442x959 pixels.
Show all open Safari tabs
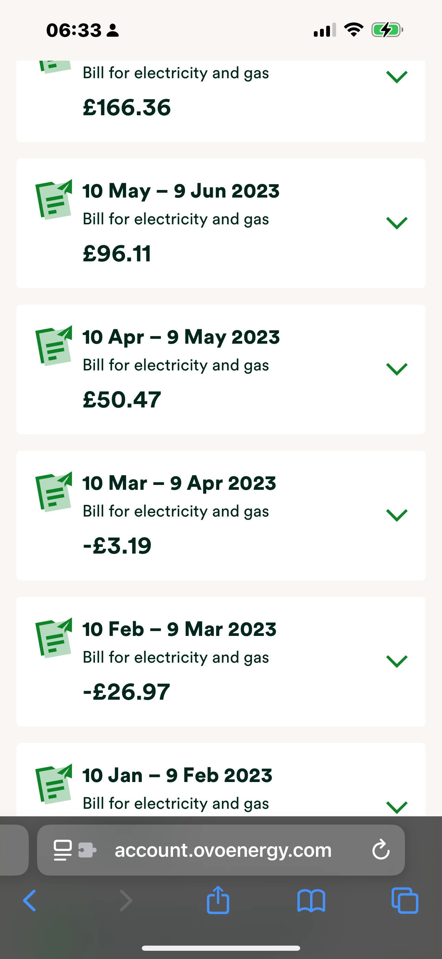point(405,901)
